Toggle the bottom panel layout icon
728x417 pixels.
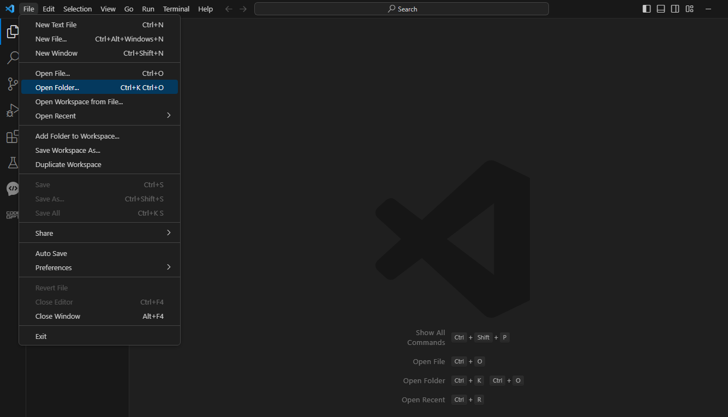(661, 9)
